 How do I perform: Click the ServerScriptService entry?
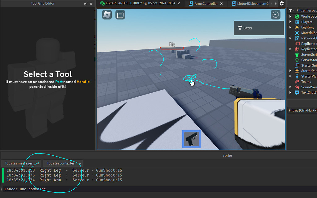308,54
